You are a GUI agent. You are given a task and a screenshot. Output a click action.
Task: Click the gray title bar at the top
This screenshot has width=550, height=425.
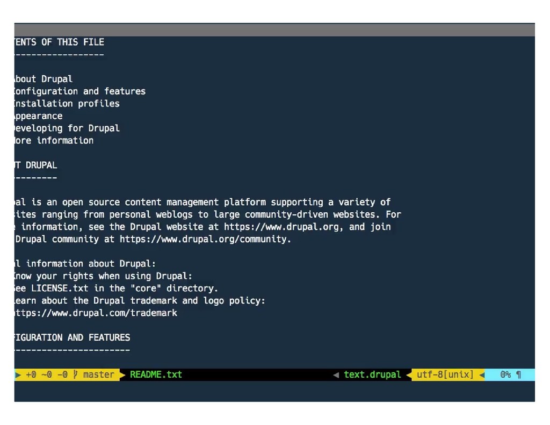pos(274,30)
